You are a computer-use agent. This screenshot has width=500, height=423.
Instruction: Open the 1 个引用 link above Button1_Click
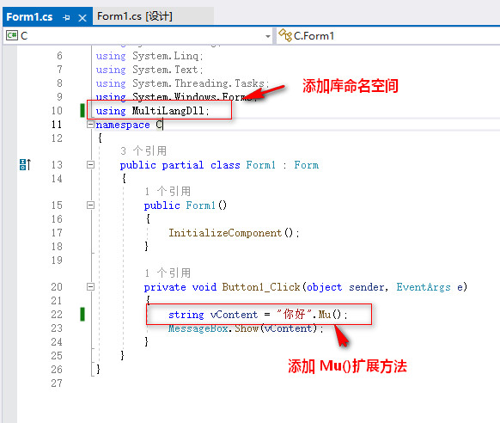click(168, 273)
